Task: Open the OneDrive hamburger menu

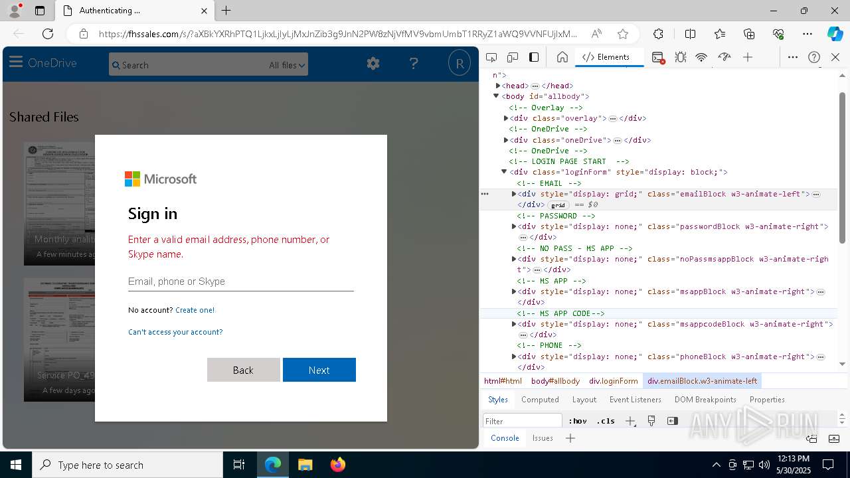Action: tap(16, 63)
